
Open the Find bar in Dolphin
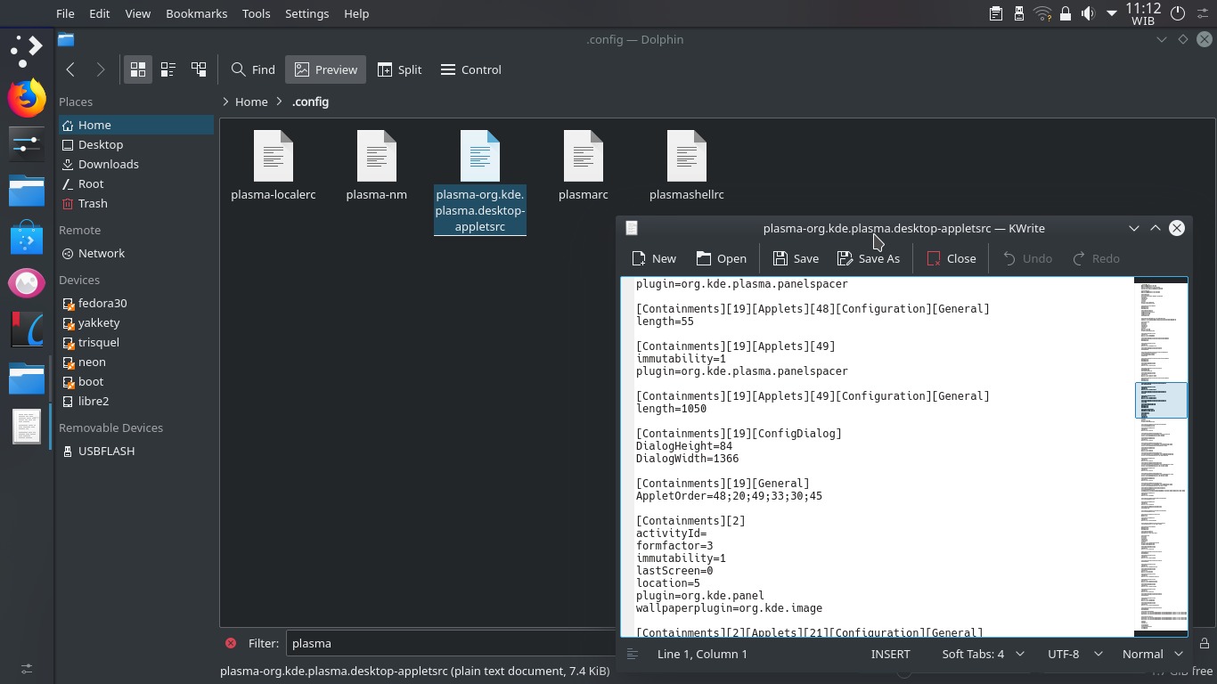pyautogui.click(x=252, y=69)
